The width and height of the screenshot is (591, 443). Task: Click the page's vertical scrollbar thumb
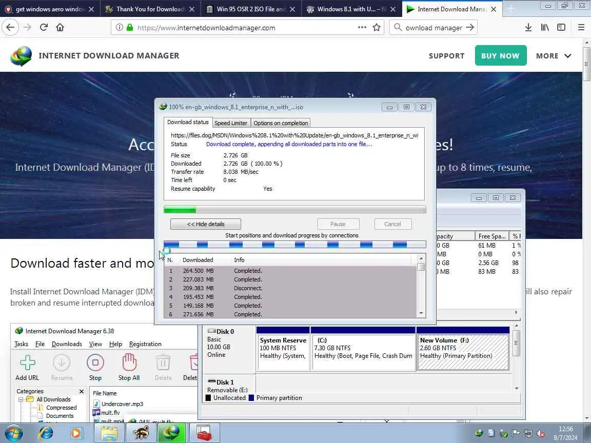click(586, 64)
